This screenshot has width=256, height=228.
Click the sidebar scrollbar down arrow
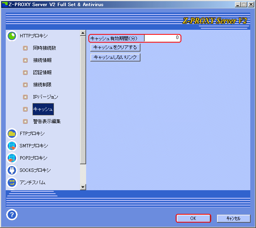point(83,187)
